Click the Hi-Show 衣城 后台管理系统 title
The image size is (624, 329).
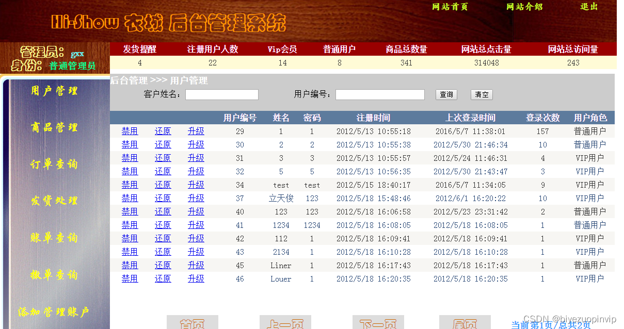168,23
